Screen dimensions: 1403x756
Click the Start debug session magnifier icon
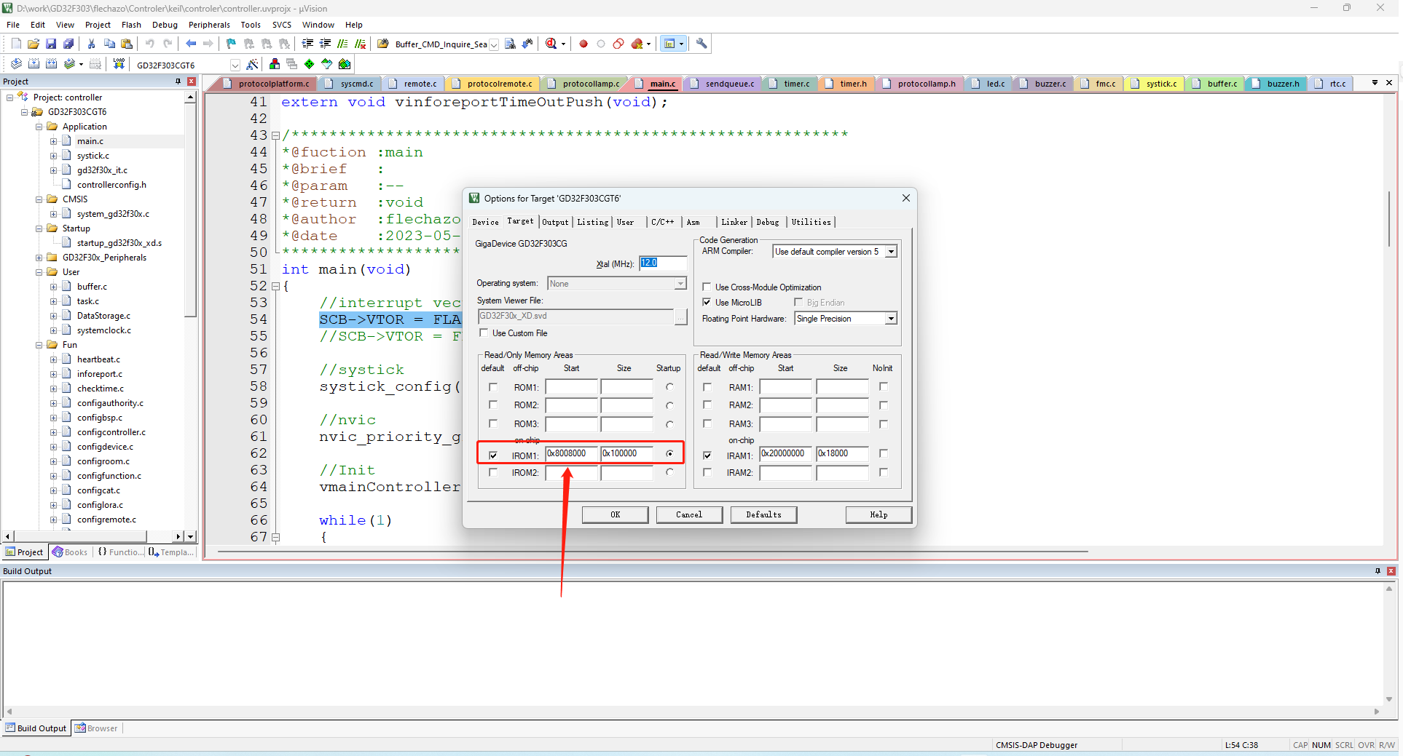pyautogui.click(x=551, y=44)
